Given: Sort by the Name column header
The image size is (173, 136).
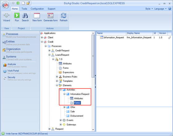Looking at the screenshot, I should pyautogui.click(x=111, y=33).
